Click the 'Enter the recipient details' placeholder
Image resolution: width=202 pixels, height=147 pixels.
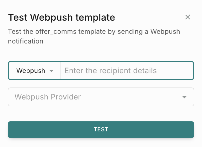[110, 71]
